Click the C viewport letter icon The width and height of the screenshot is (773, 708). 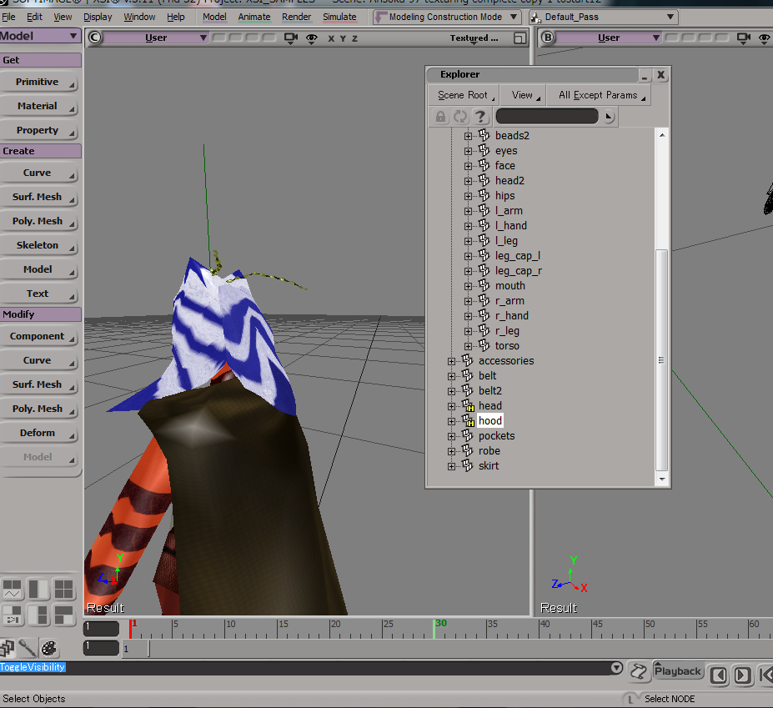click(95, 38)
